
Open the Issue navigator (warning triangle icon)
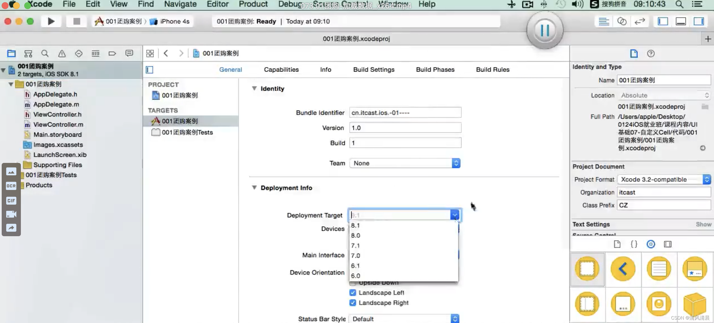[62, 53]
